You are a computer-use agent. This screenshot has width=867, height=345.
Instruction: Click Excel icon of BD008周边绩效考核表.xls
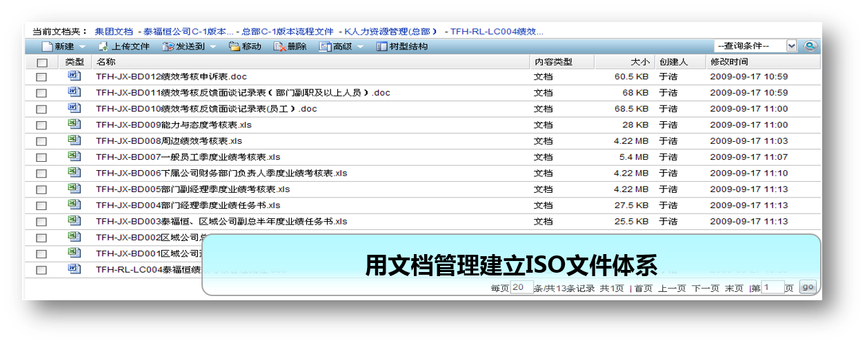74,140
